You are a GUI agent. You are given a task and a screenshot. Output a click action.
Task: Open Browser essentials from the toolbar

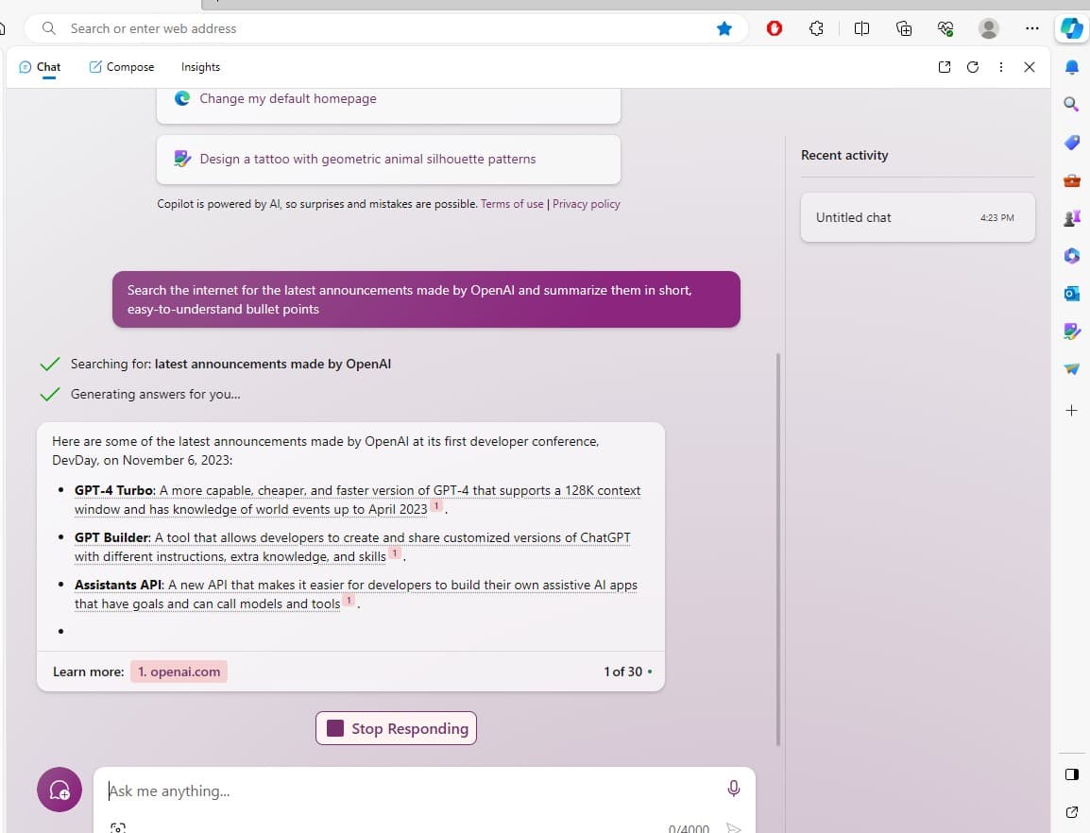(945, 28)
